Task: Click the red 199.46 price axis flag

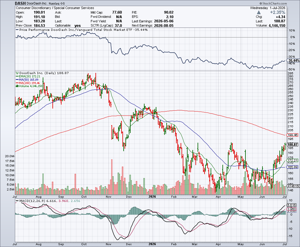Action: (292, 135)
